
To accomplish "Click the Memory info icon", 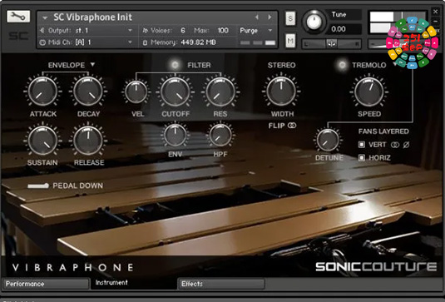I will coord(145,42).
